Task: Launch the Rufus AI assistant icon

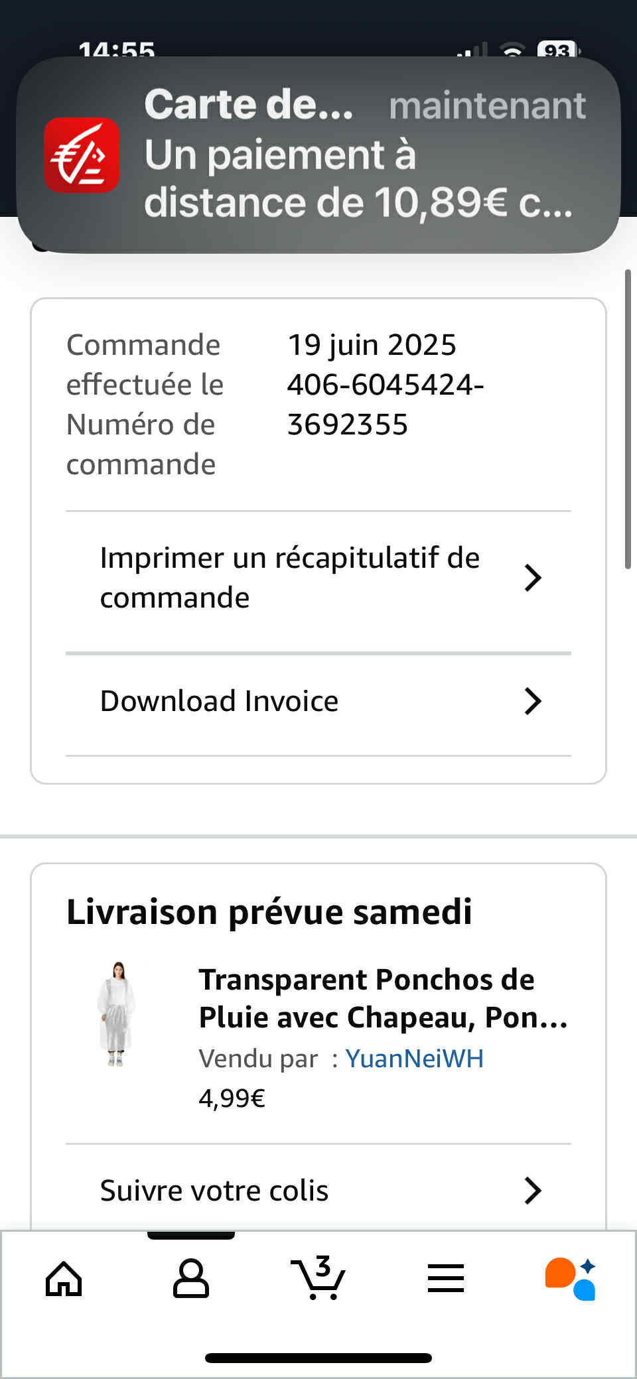Action: pyautogui.click(x=571, y=1278)
